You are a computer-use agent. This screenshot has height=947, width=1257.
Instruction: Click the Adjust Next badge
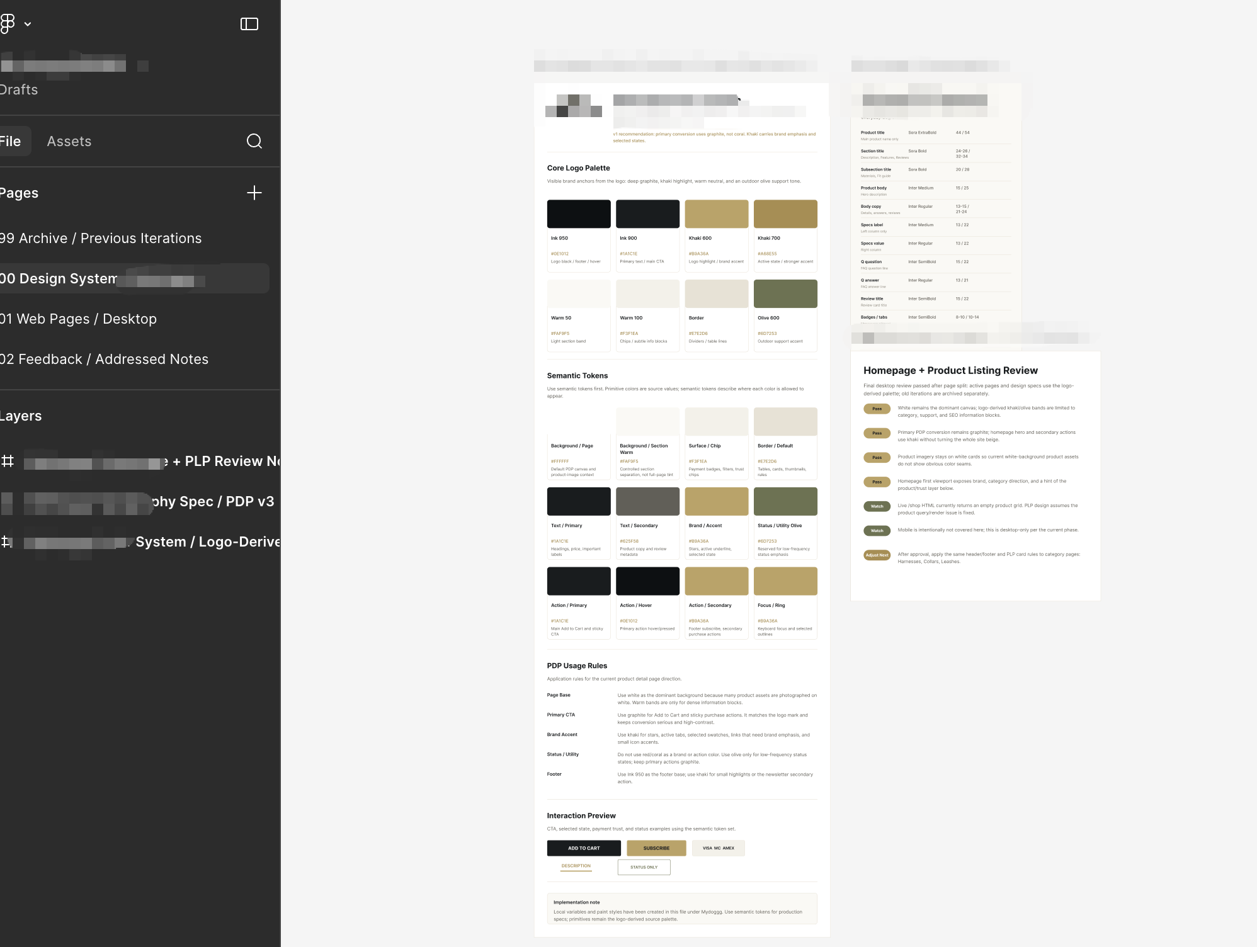(x=877, y=555)
